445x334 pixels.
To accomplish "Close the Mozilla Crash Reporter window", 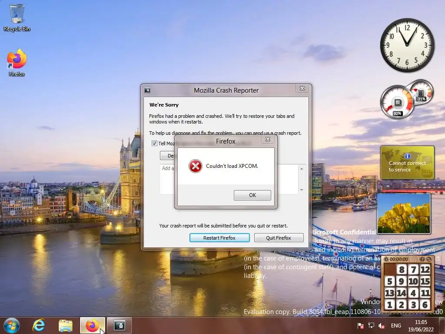I will click(302, 88).
